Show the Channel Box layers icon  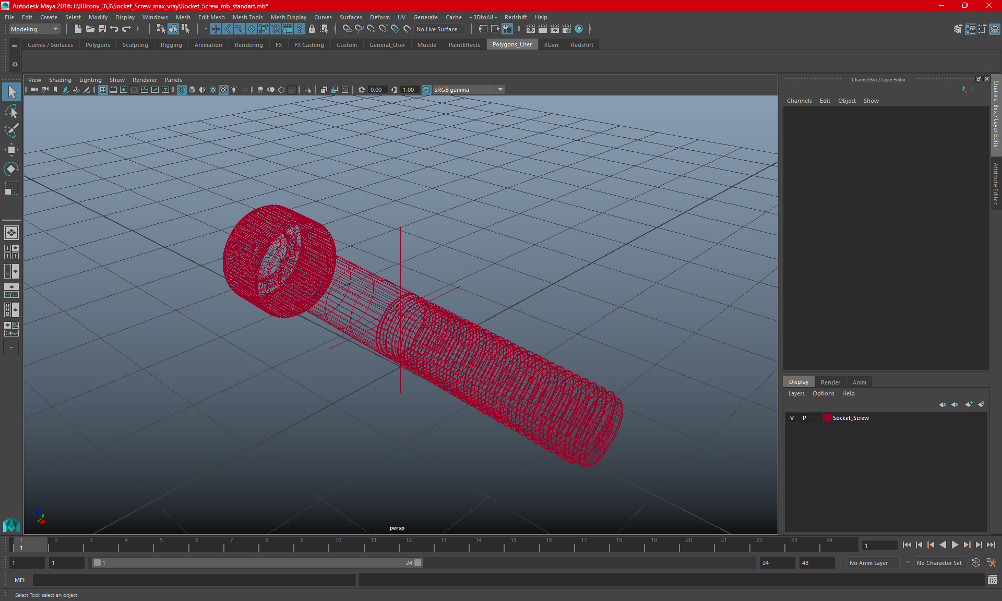pos(995,29)
